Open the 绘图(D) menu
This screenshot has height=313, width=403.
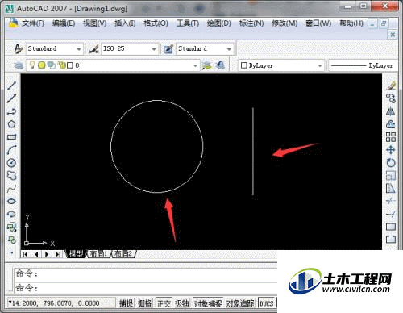[219, 23]
